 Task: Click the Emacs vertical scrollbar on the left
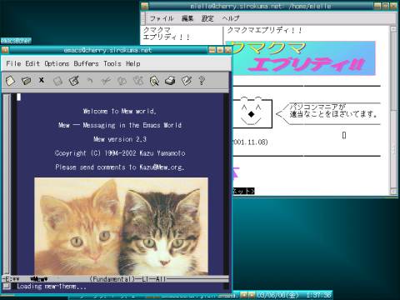point(7,183)
